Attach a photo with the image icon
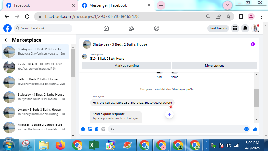The image size is (268, 151). pyautogui.click(x=90, y=129)
